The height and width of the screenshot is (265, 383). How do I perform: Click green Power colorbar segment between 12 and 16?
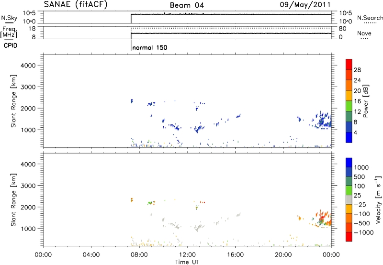tap(349, 106)
